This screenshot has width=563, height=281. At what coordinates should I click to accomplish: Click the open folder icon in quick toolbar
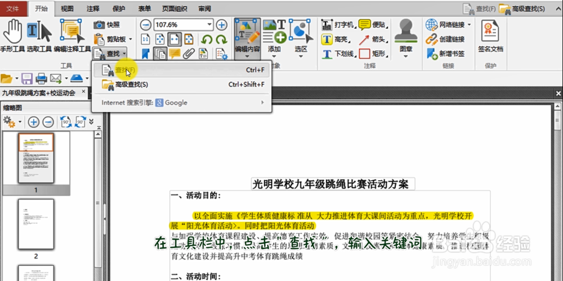(x=6, y=78)
